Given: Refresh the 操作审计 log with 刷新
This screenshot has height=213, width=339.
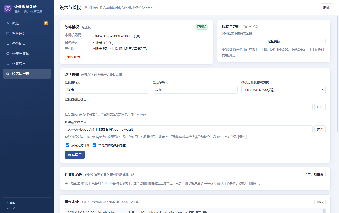Looking at the screenshot, I should (320, 202).
